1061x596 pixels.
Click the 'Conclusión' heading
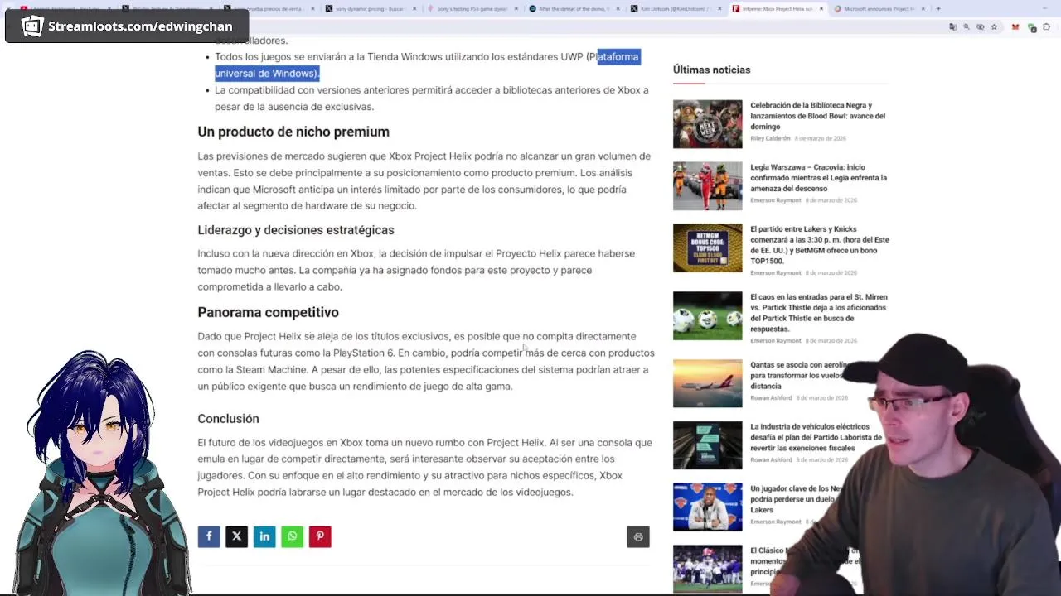tap(228, 419)
